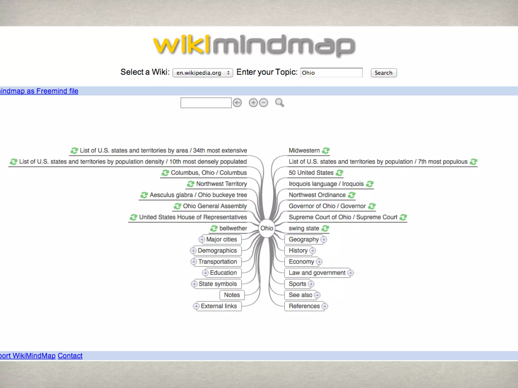Click green refresh icon next to Midwestern
518x388 pixels.
(326, 151)
